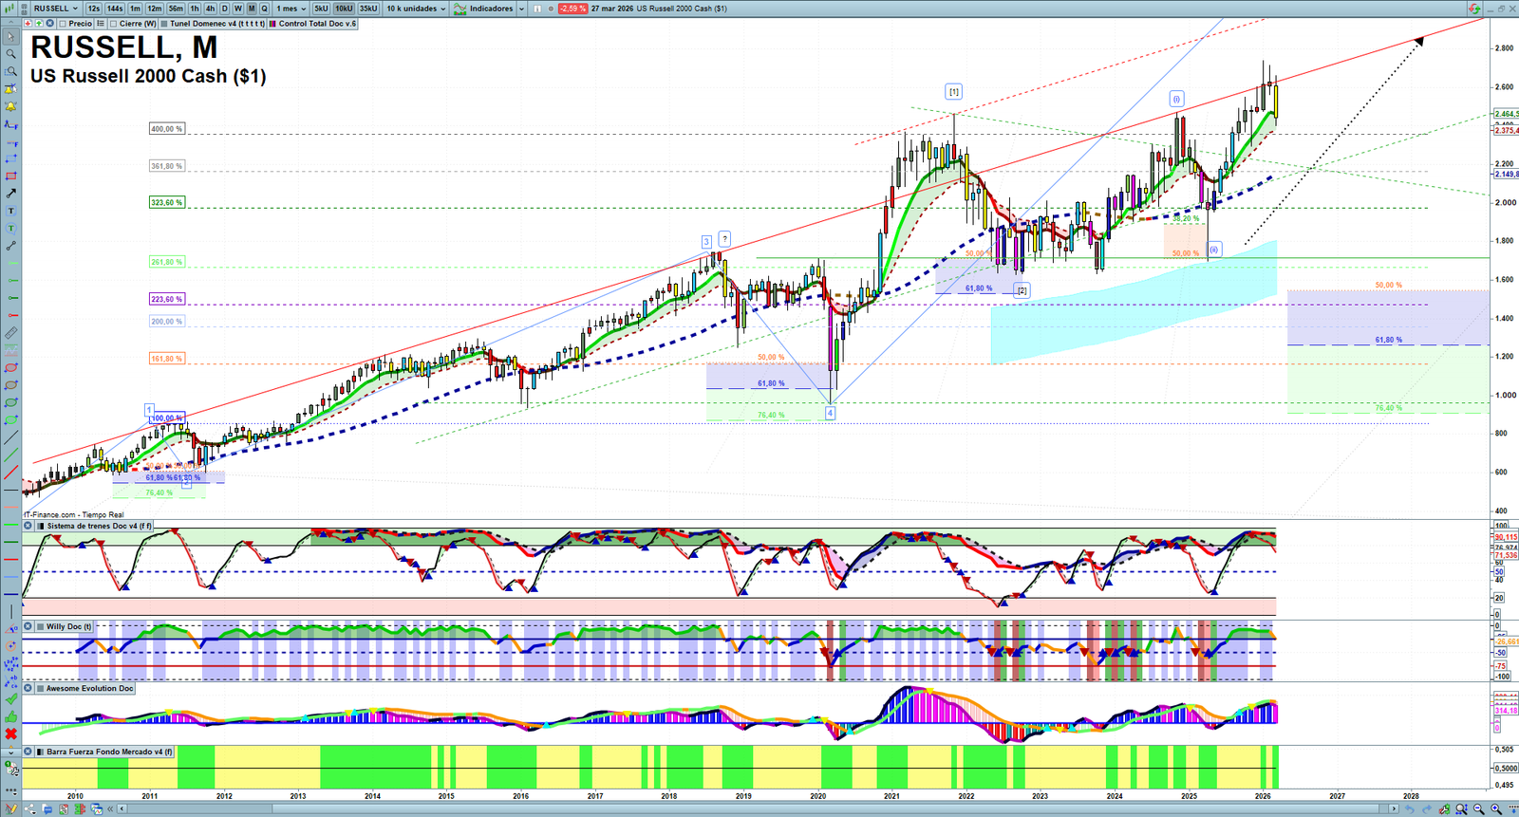1519x817 pixels.
Task: Select the diagonal red line tool
Action: click(10, 473)
